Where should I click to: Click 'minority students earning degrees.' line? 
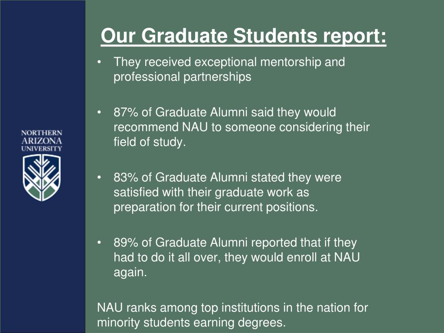pos(191,323)
